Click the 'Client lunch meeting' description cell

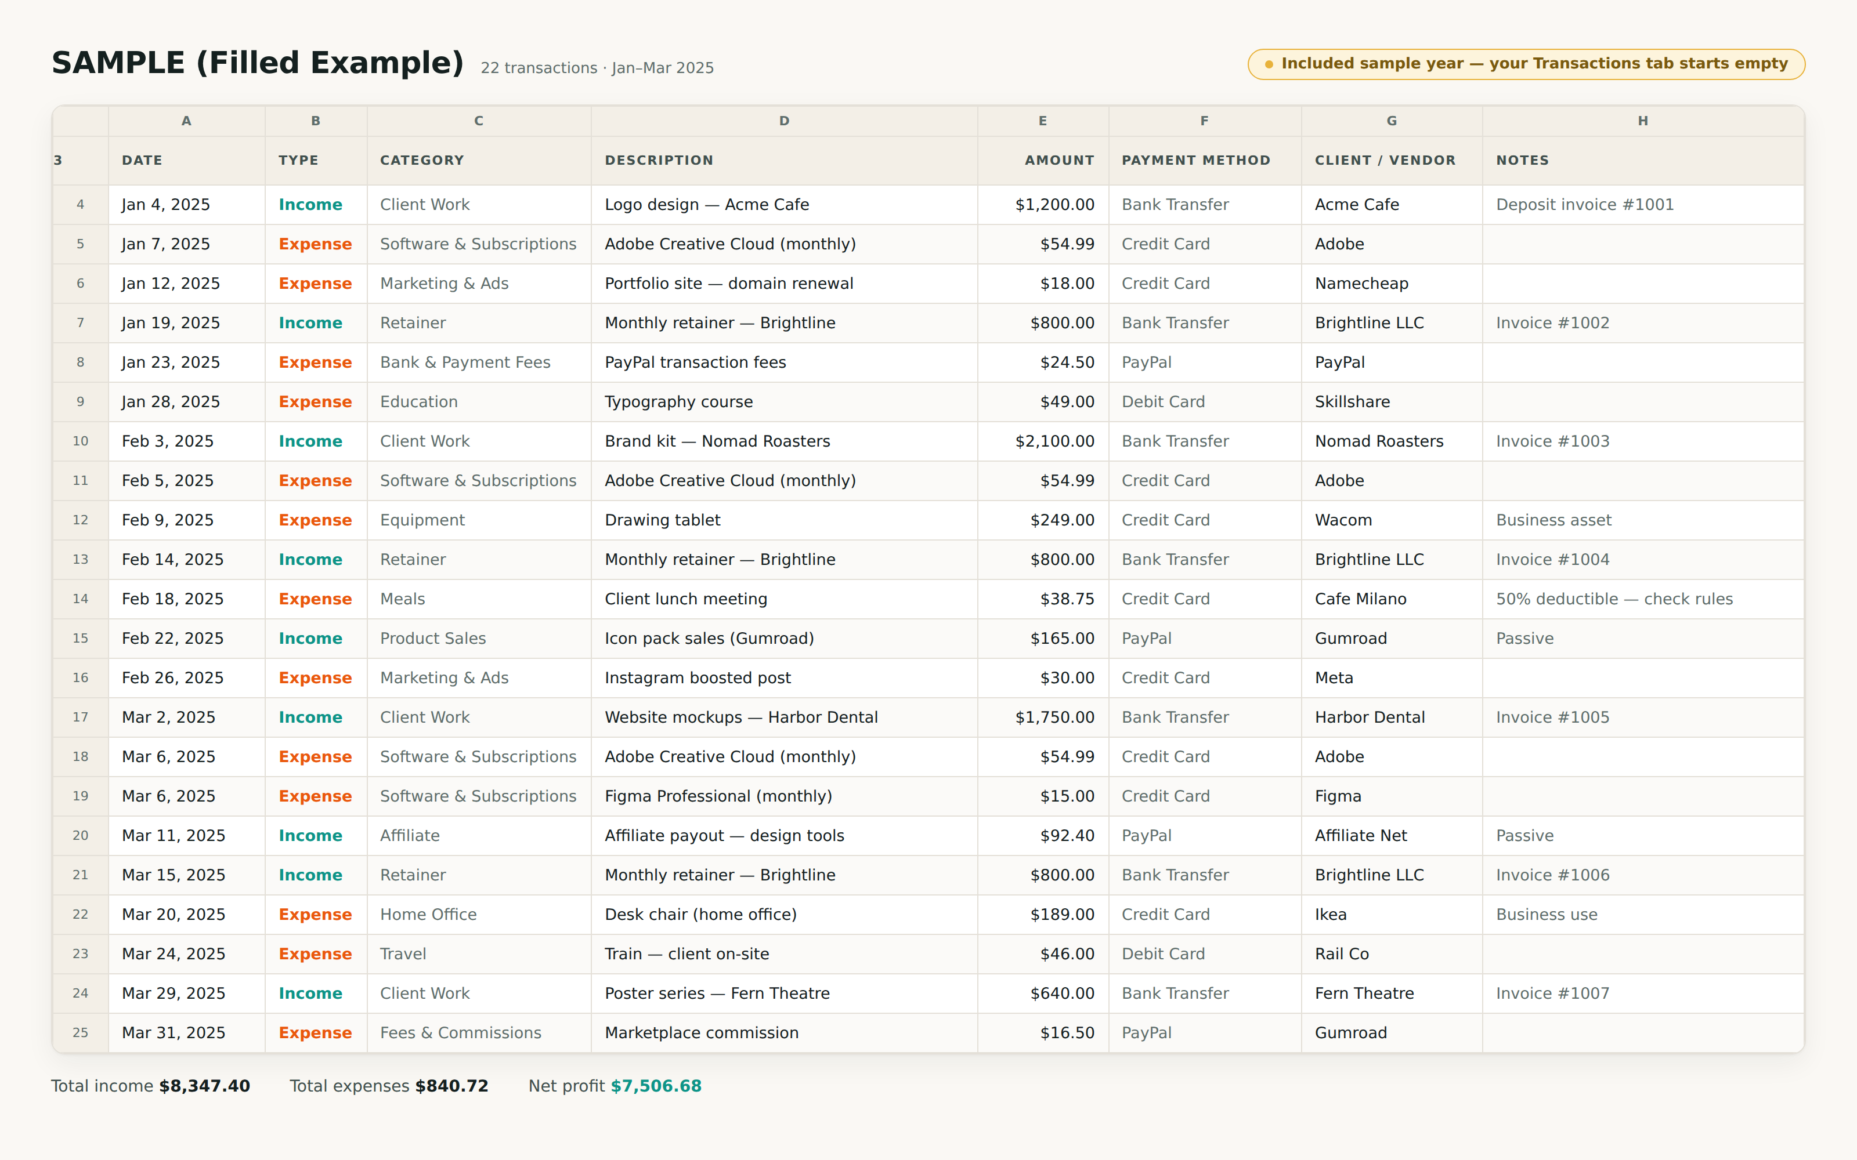(x=784, y=599)
